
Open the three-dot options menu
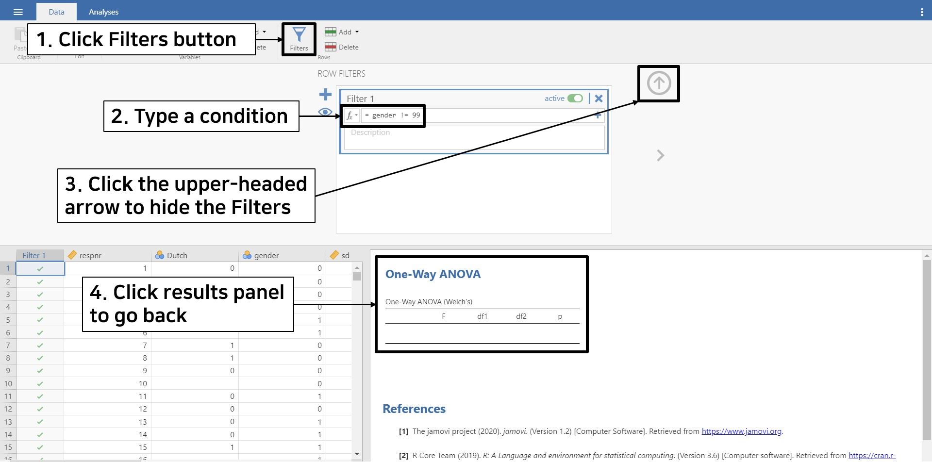tap(921, 12)
